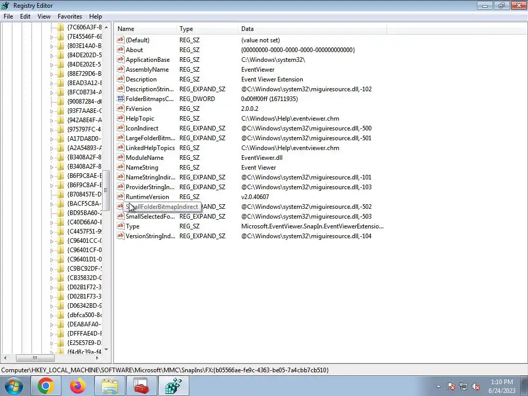Screen dimensions: 528x396
Task: Select the NameString value
Action: [142, 167]
